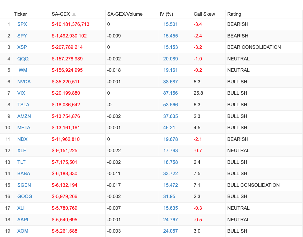The height and width of the screenshot is (237, 303).
Task: Open the XLI ticker link
Action: [21, 208]
